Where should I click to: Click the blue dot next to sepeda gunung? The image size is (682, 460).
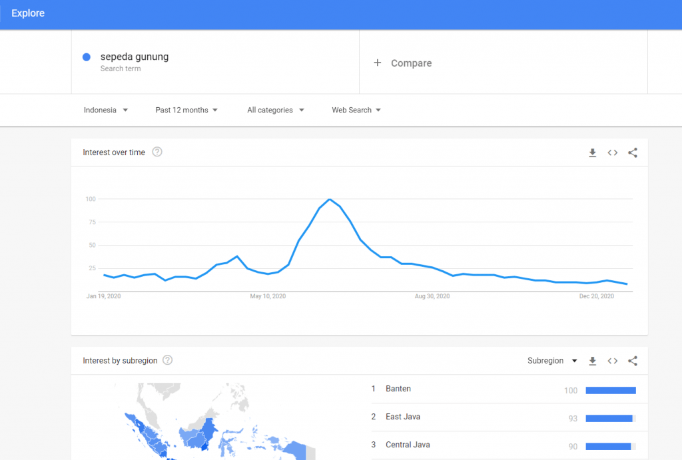point(87,57)
